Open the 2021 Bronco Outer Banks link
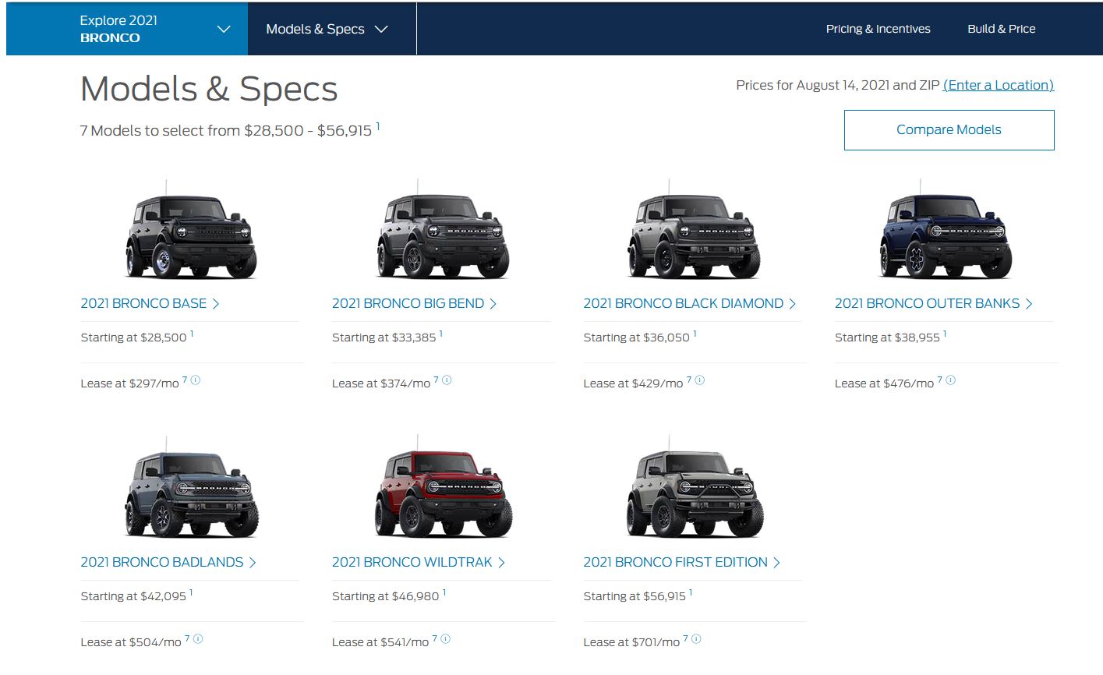The width and height of the screenshot is (1103, 675). tap(934, 303)
